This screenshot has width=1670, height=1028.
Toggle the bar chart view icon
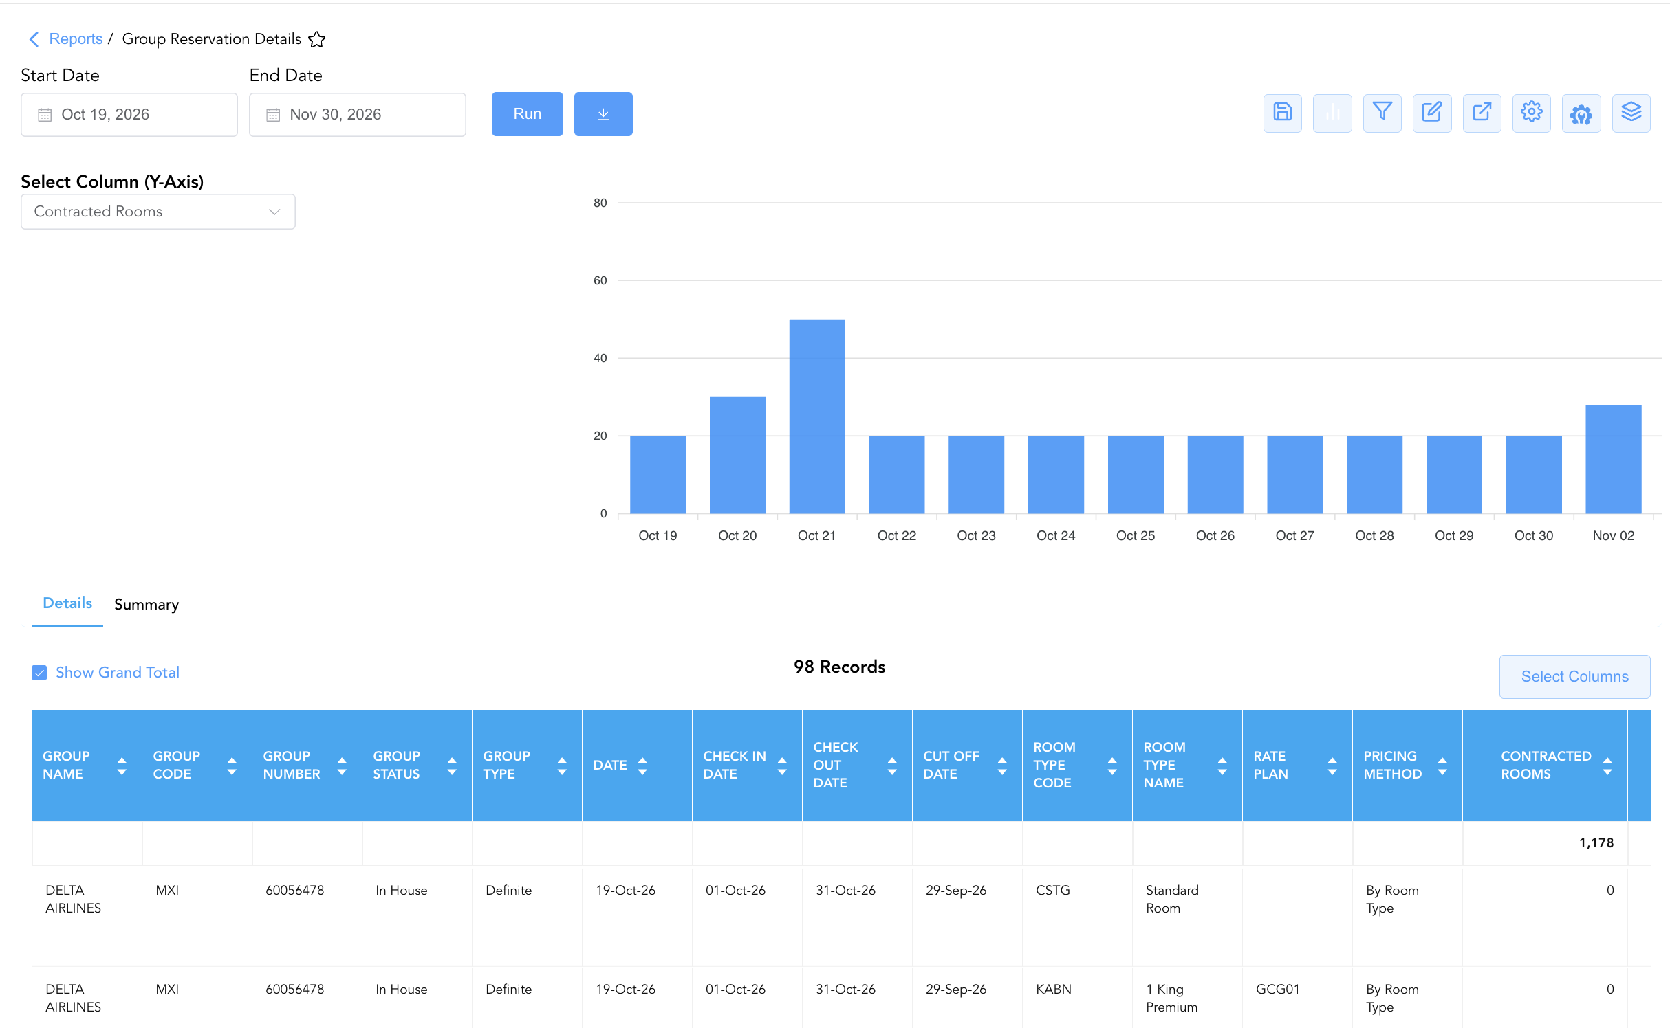point(1332,113)
